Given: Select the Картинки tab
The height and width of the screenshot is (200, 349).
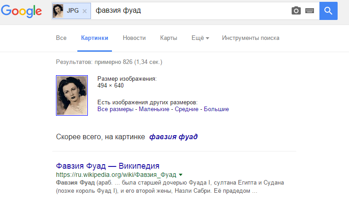Looking at the screenshot, I should coord(95,38).
